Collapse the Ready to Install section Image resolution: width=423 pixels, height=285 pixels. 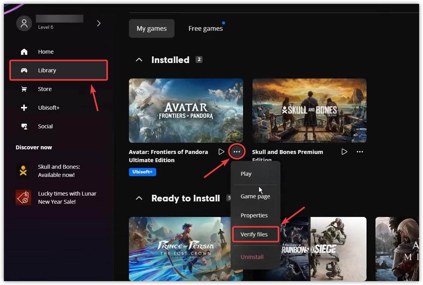point(139,198)
